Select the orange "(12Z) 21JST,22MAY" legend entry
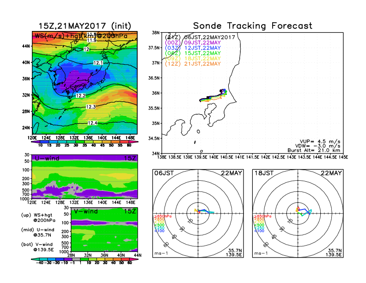 pos(193,64)
